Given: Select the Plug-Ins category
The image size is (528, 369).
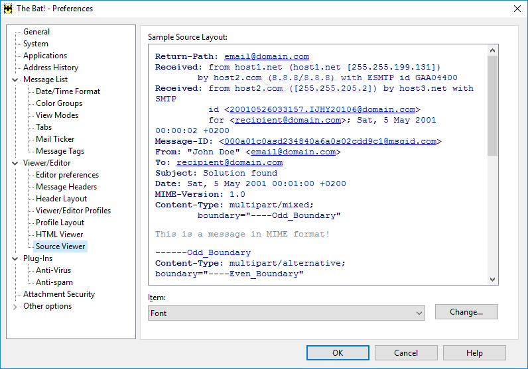Looking at the screenshot, I should click(x=38, y=258).
